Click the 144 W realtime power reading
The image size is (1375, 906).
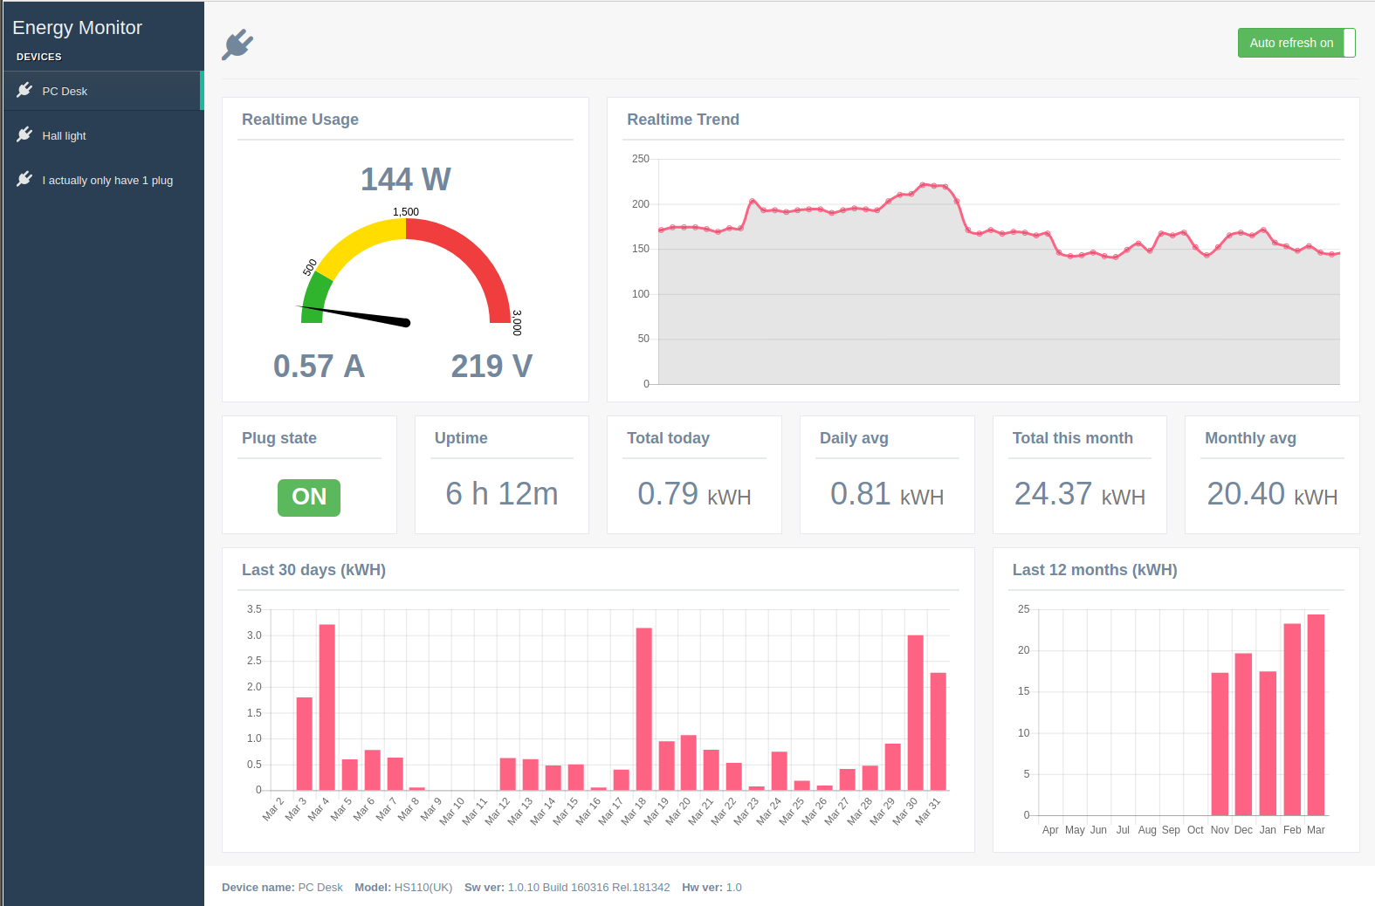406,180
